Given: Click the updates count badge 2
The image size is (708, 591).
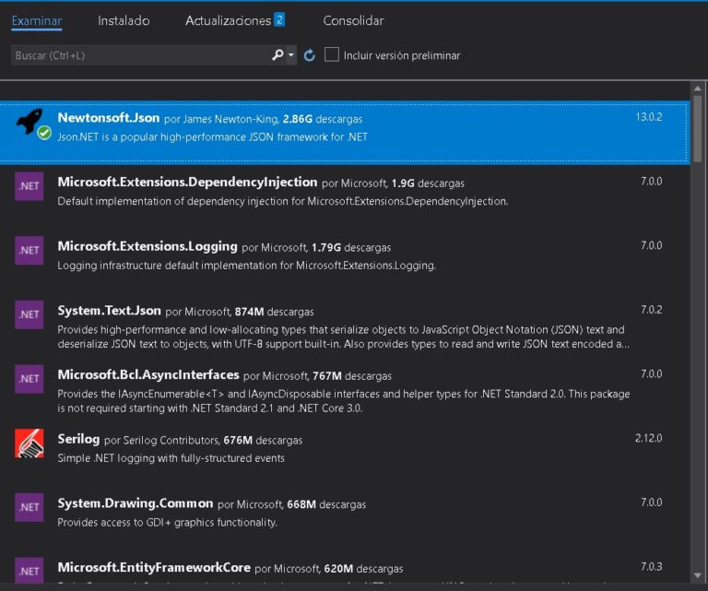Looking at the screenshot, I should point(279,20).
